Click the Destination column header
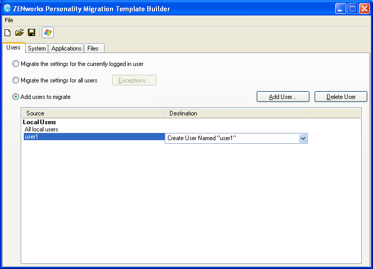 [x=236, y=113]
